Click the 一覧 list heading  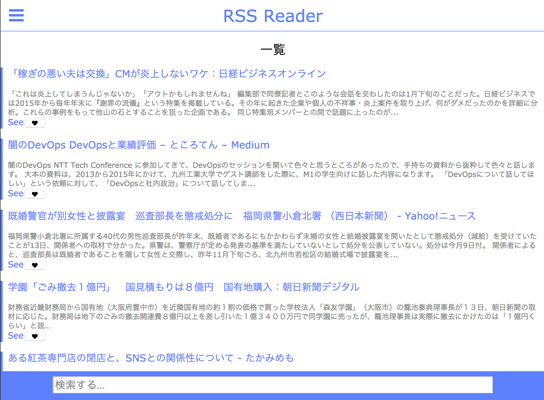pos(273,49)
